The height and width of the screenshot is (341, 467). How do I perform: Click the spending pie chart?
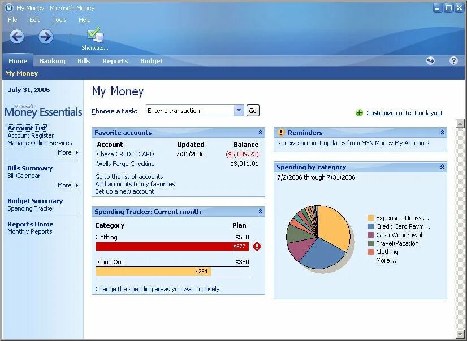(318, 237)
